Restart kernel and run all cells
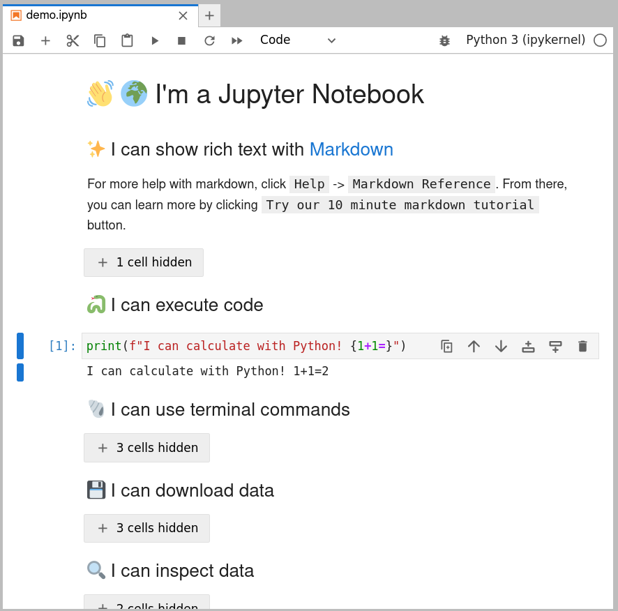 236,40
